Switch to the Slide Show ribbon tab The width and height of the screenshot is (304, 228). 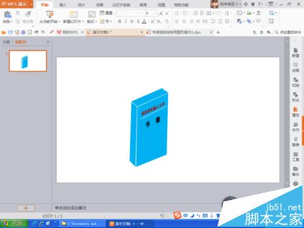click(x=122, y=5)
